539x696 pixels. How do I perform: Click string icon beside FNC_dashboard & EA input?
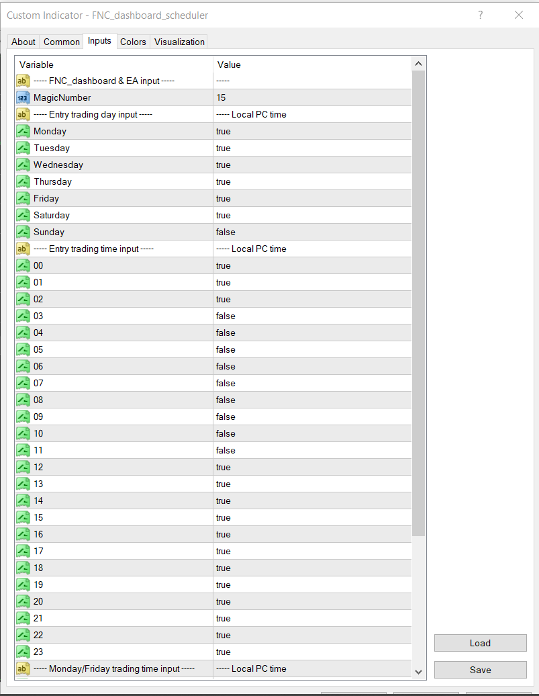[23, 81]
